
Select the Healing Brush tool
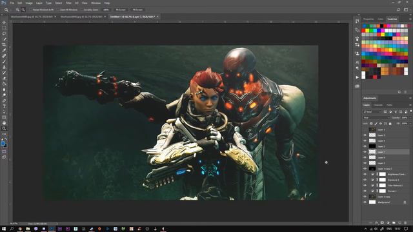pyautogui.click(x=4, y=56)
